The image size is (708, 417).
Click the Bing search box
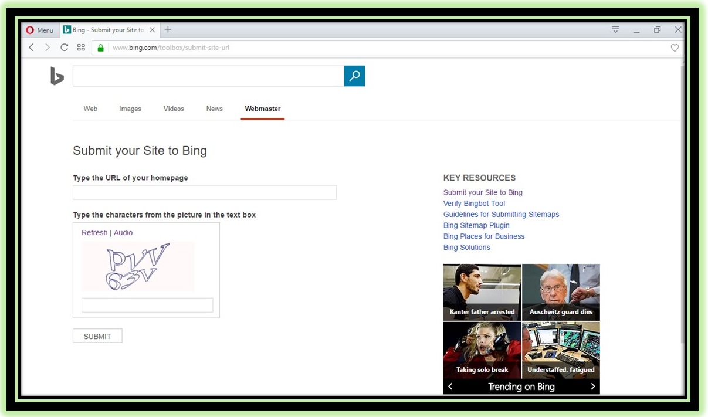[x=208, y=76]
